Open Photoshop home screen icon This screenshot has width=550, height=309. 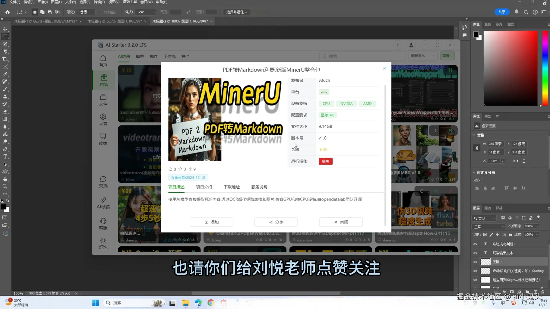[8, 12]
